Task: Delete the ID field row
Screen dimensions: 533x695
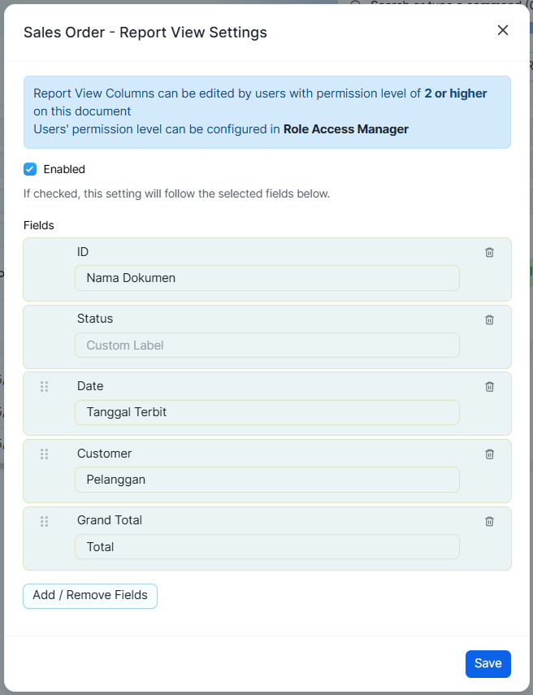Action: click(x=489, y=252)
